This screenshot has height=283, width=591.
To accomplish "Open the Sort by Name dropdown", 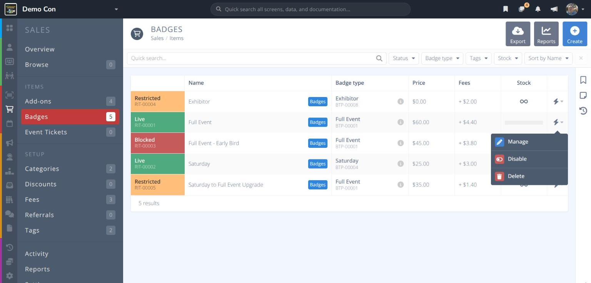I will (x=548, y=59).
